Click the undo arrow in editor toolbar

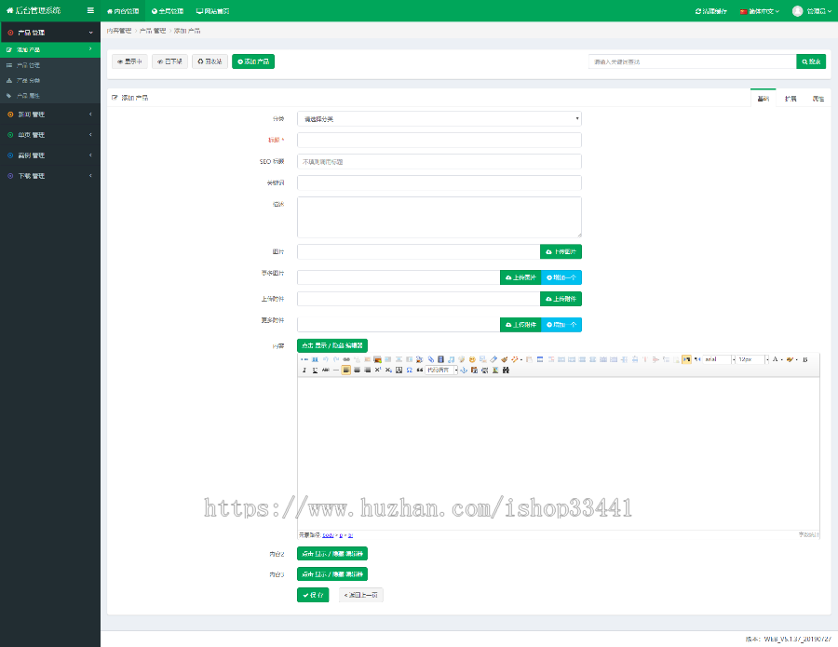[326, 359]
